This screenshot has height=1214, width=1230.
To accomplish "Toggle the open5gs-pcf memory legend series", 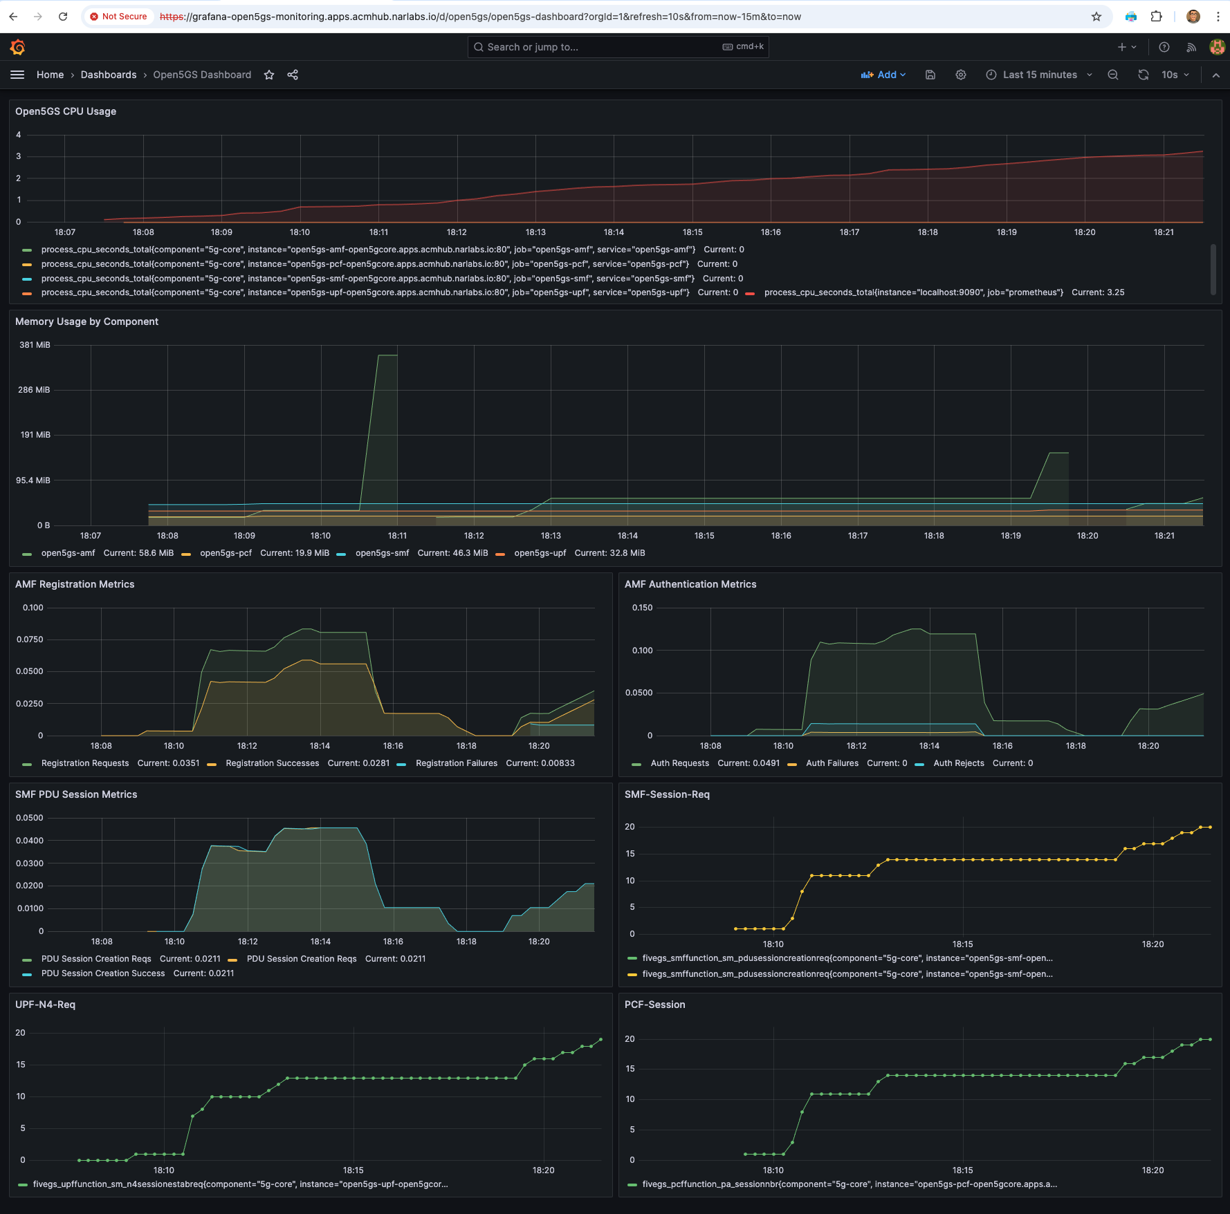I will (226, 553).
